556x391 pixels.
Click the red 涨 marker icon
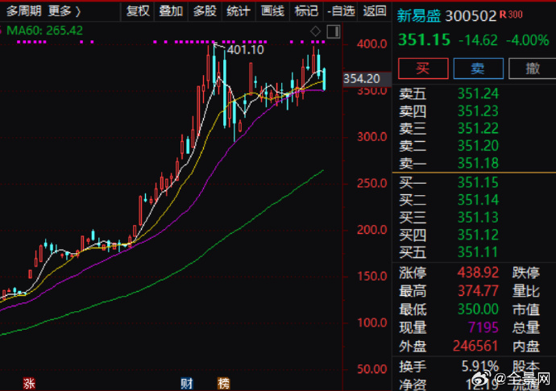pos(29,383)
